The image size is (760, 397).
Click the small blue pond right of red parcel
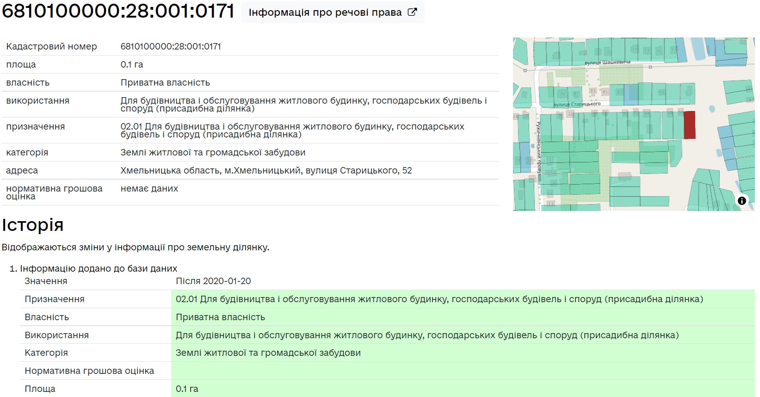click(x=712, y=109)
